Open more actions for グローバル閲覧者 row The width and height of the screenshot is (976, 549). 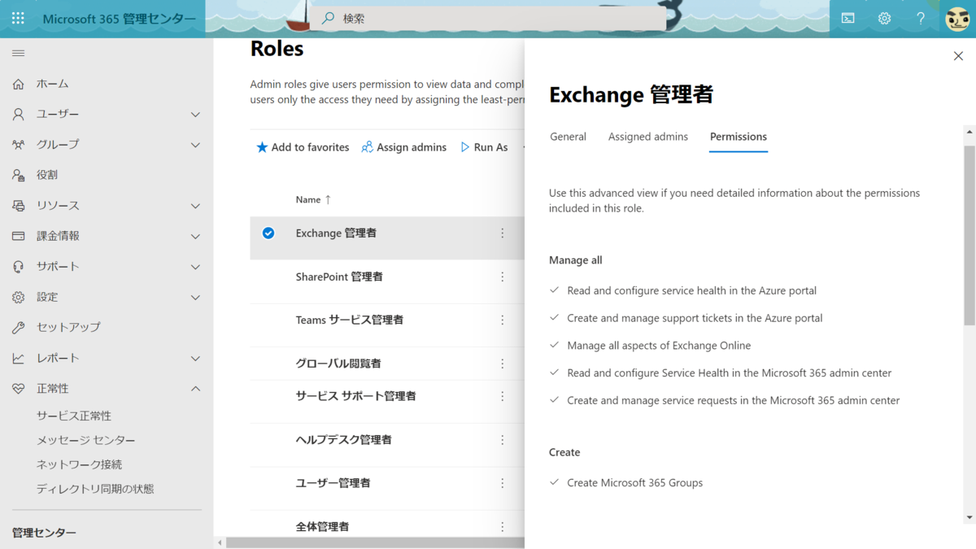click(502, 364)
